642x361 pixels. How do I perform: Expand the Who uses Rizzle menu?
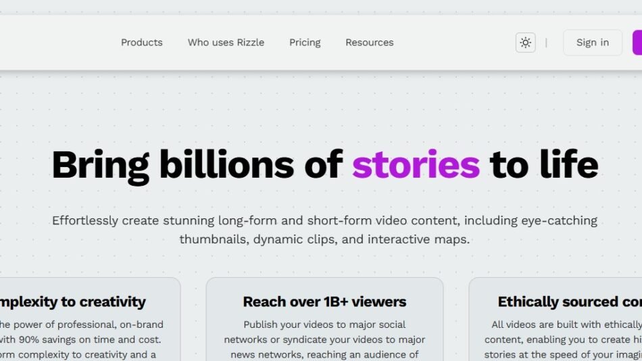(x=226, y=42)
